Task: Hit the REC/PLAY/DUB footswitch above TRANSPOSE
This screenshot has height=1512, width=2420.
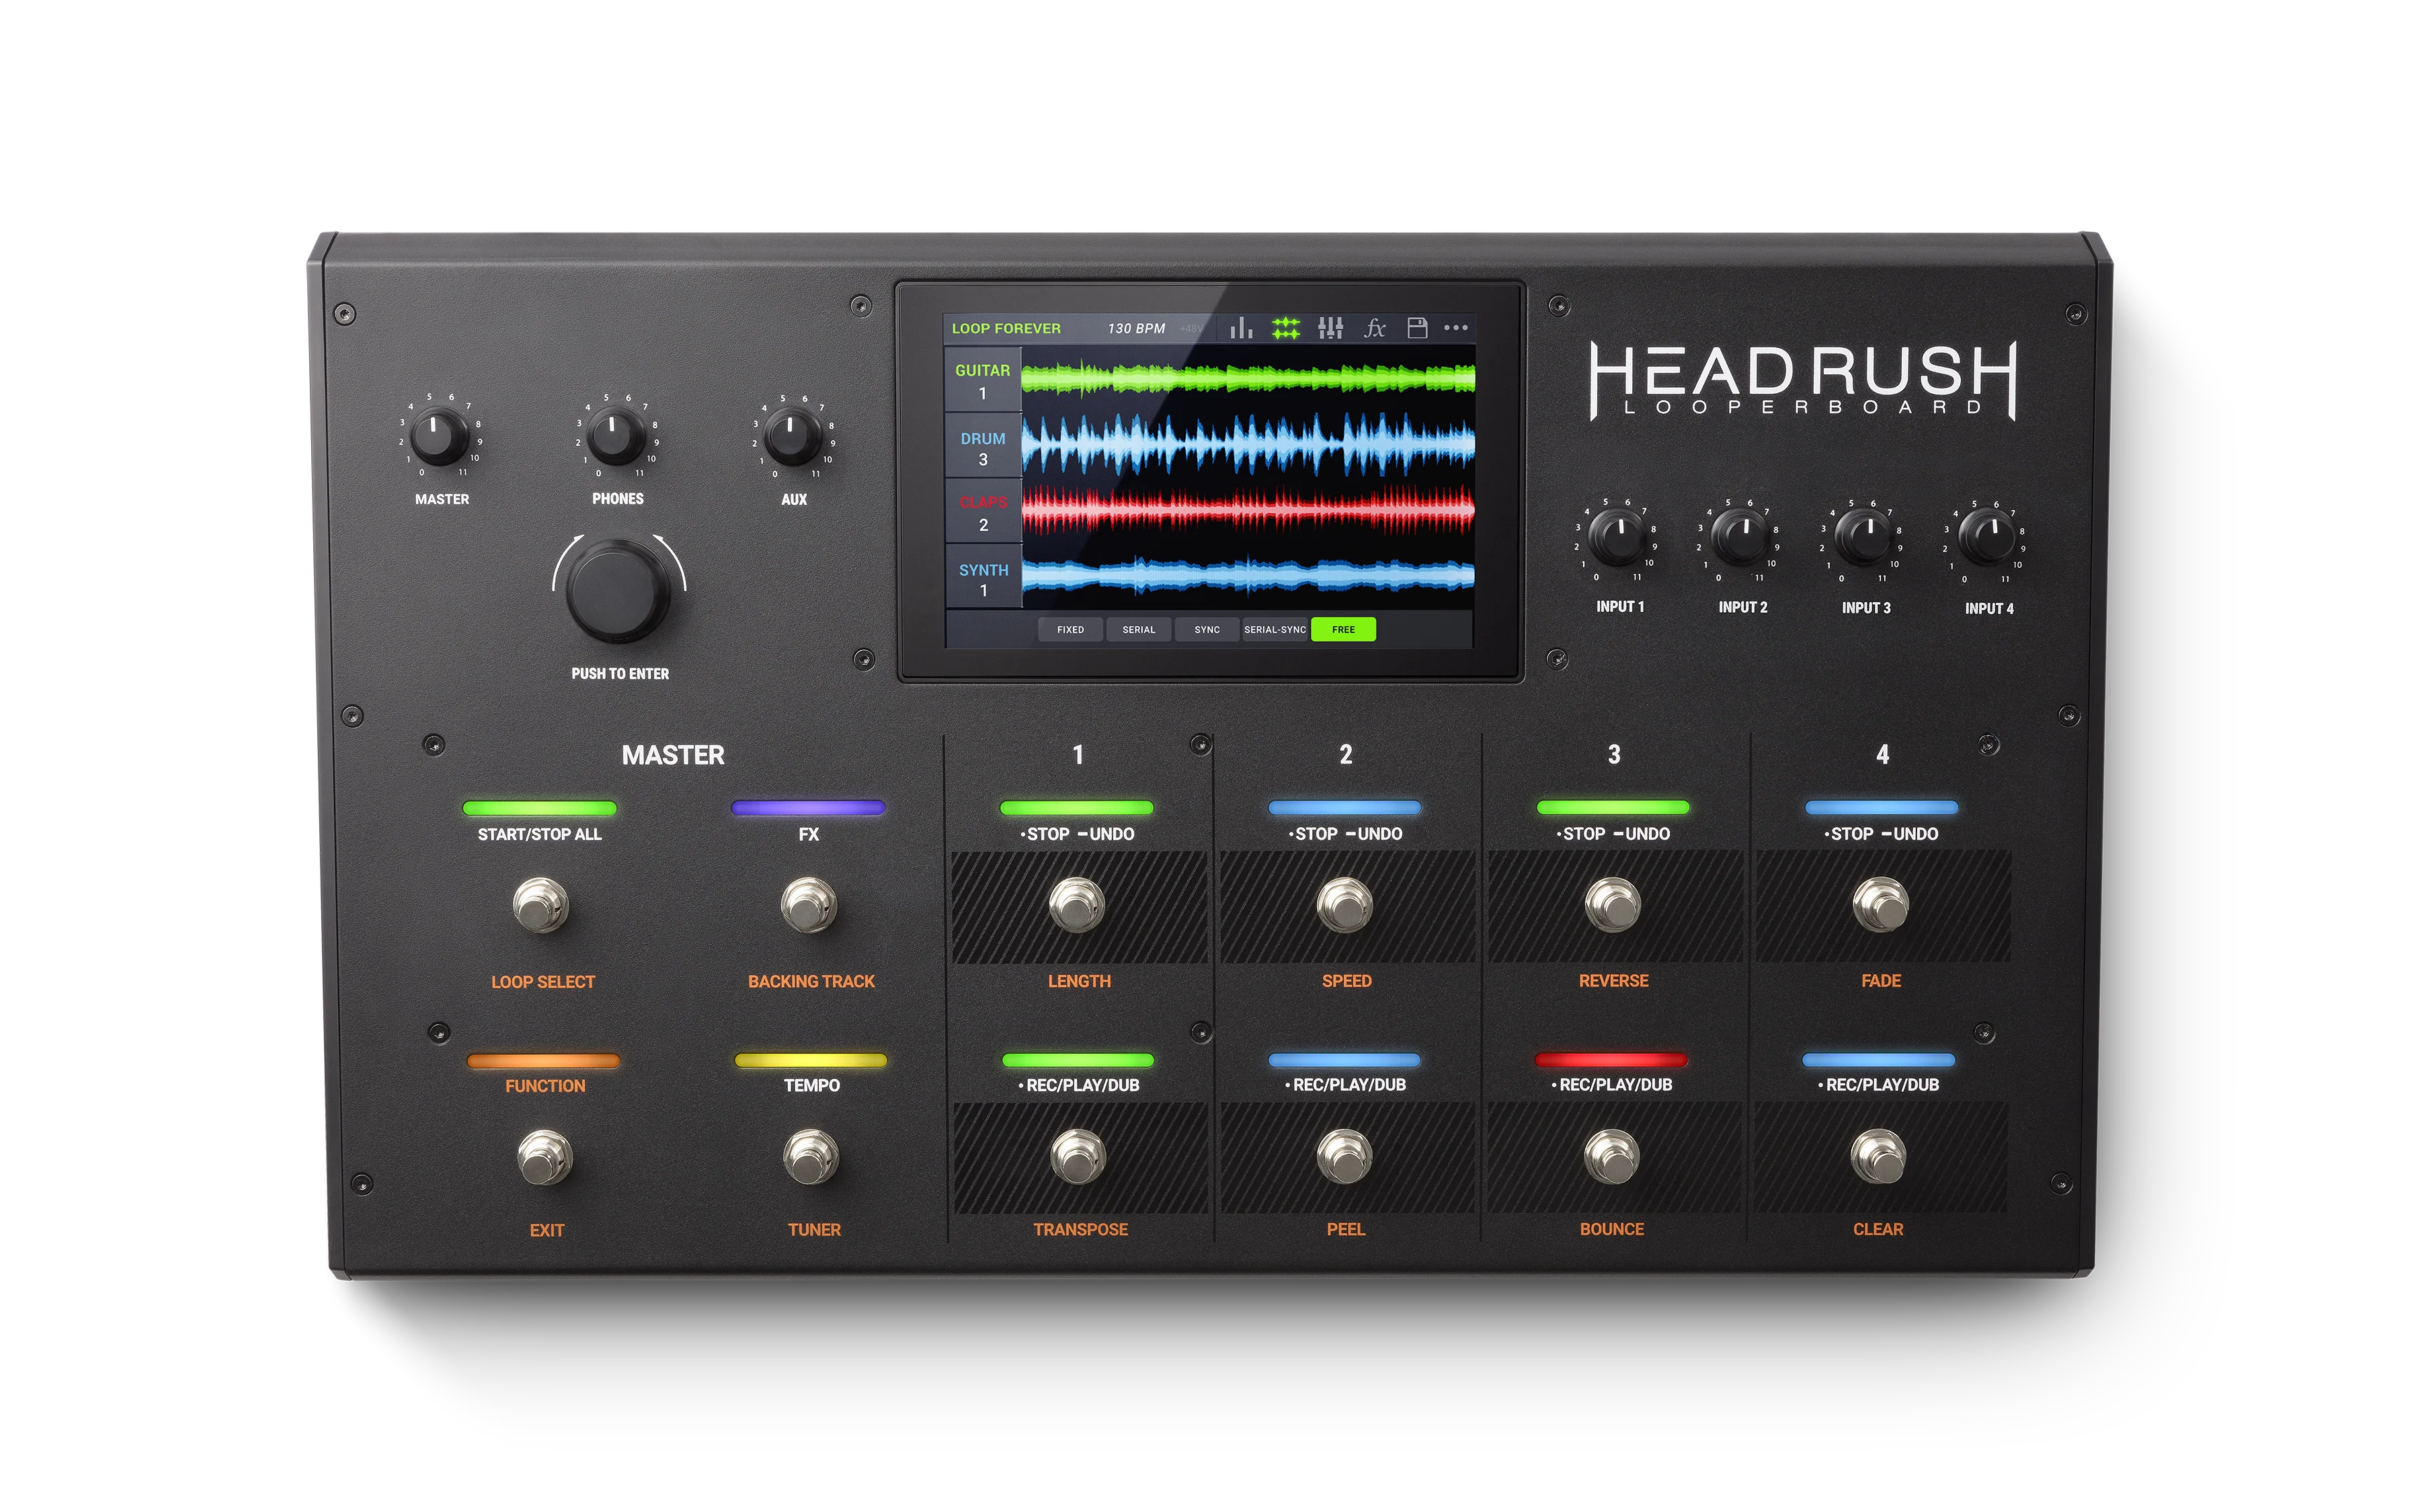Action: click(x=1078, y=1157)
